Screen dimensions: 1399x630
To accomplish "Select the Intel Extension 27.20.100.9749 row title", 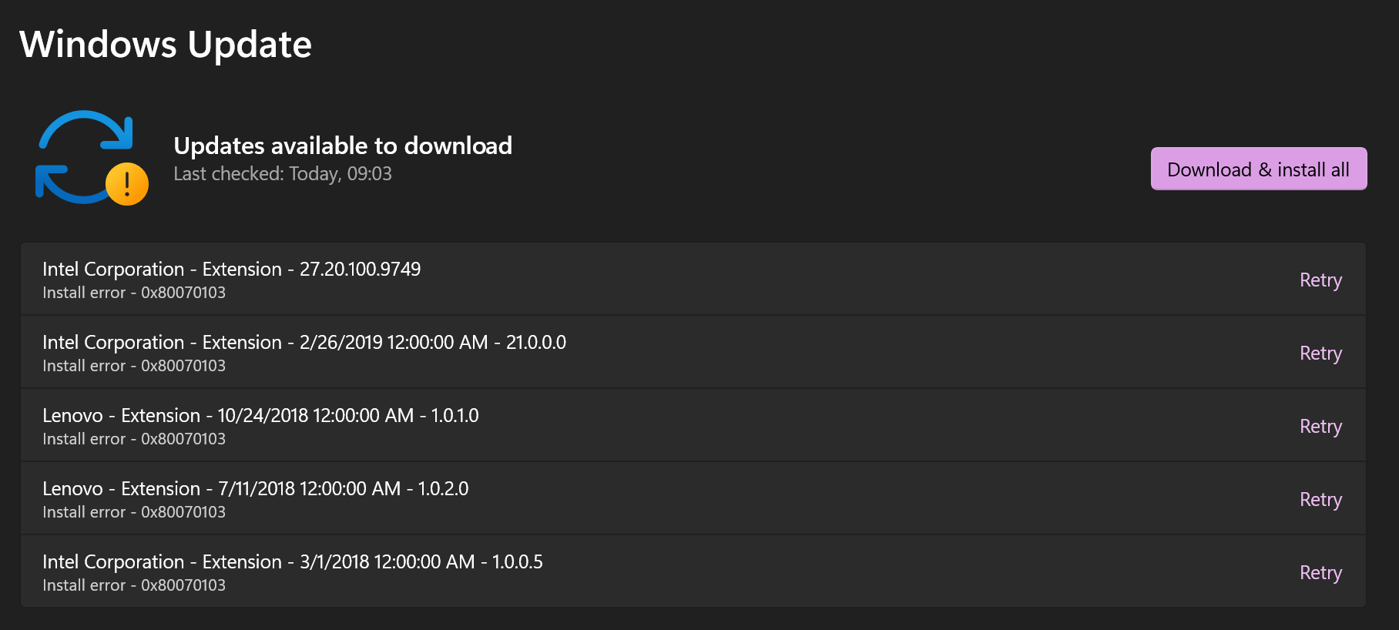I will (231, 269).
